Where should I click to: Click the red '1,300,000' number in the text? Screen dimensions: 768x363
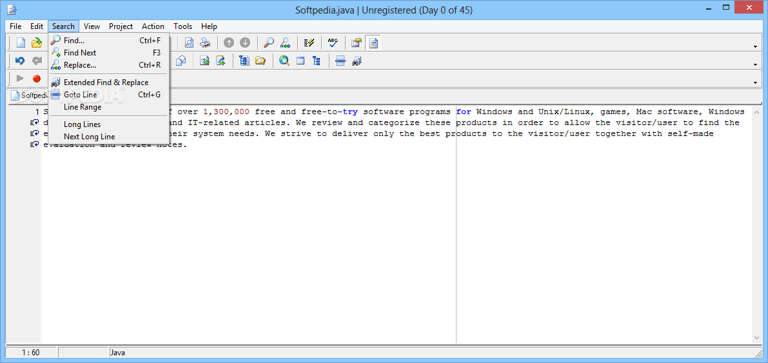coord(226,112)
